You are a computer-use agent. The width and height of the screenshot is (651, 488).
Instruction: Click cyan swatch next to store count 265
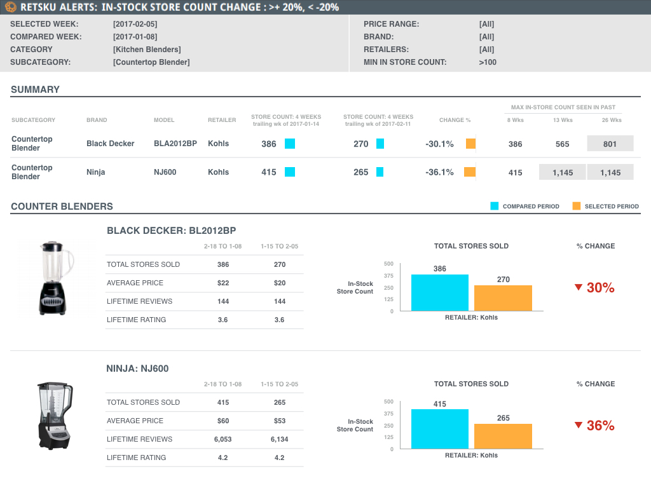click(x=380, y=172)
